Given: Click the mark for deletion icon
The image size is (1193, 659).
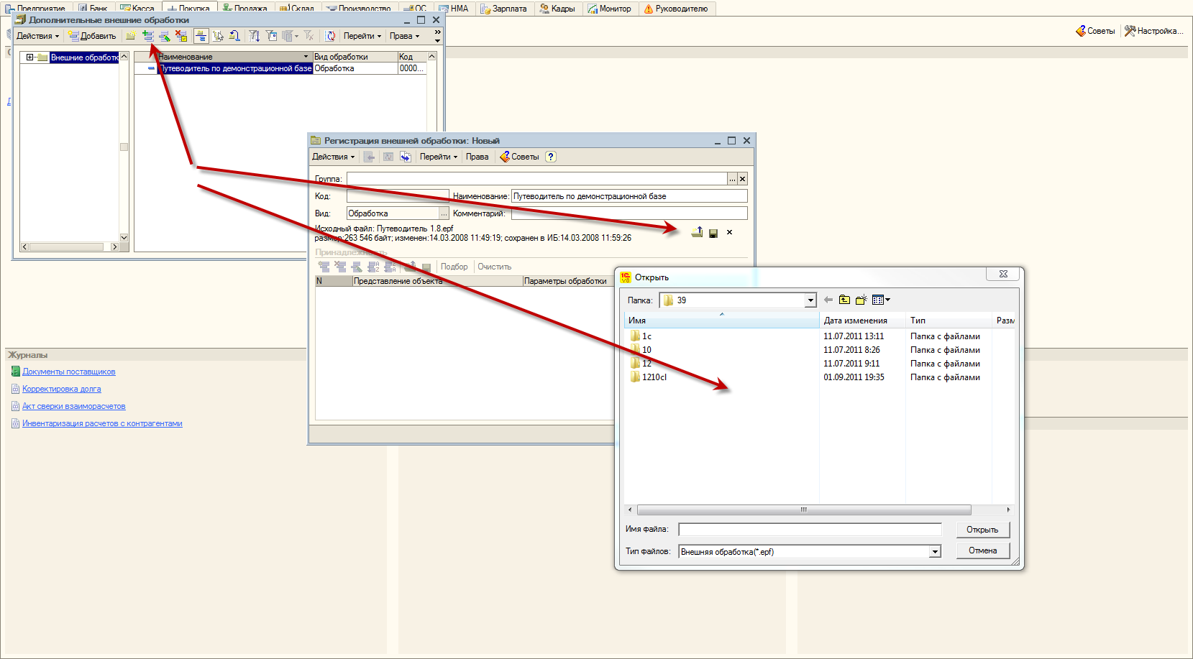Looking at the screenshot, I should 181,36.
